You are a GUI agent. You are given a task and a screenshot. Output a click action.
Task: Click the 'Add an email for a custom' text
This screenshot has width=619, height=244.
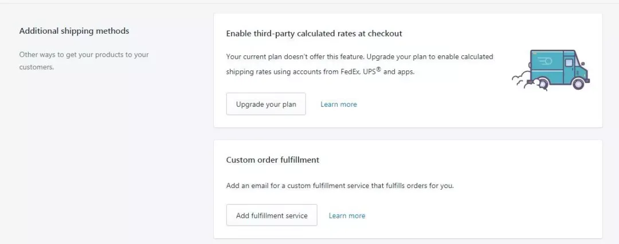point(340,186)
